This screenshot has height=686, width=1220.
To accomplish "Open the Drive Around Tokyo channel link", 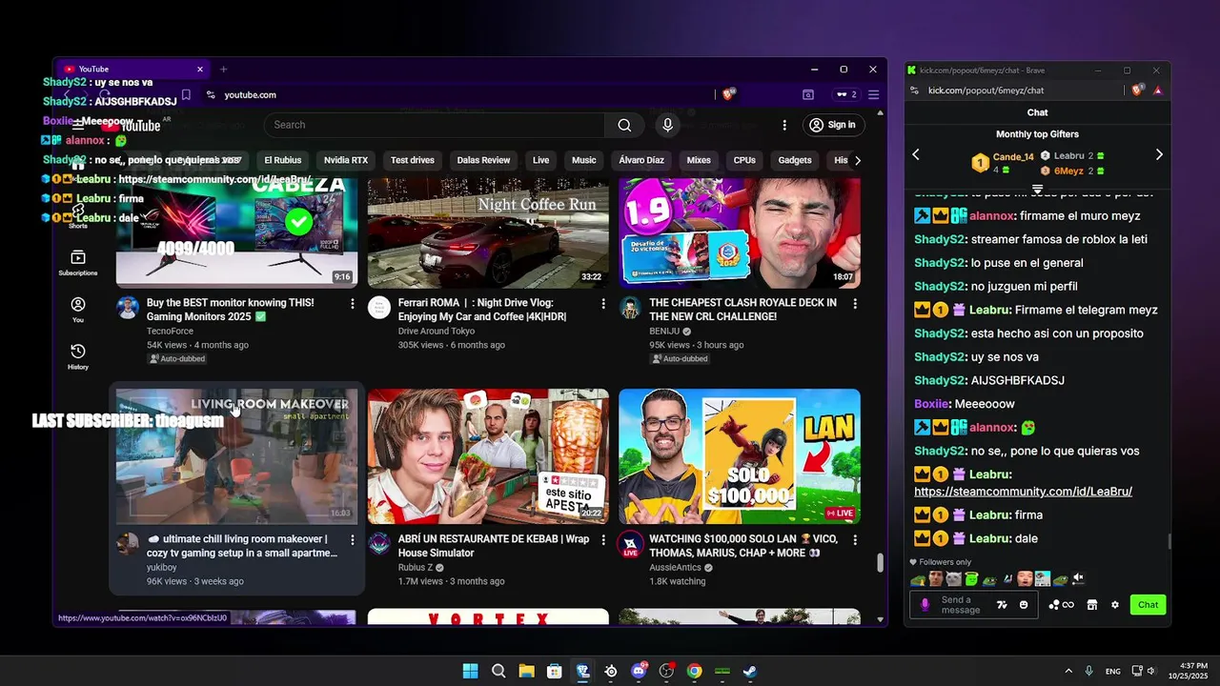I will tap(437, 331).
